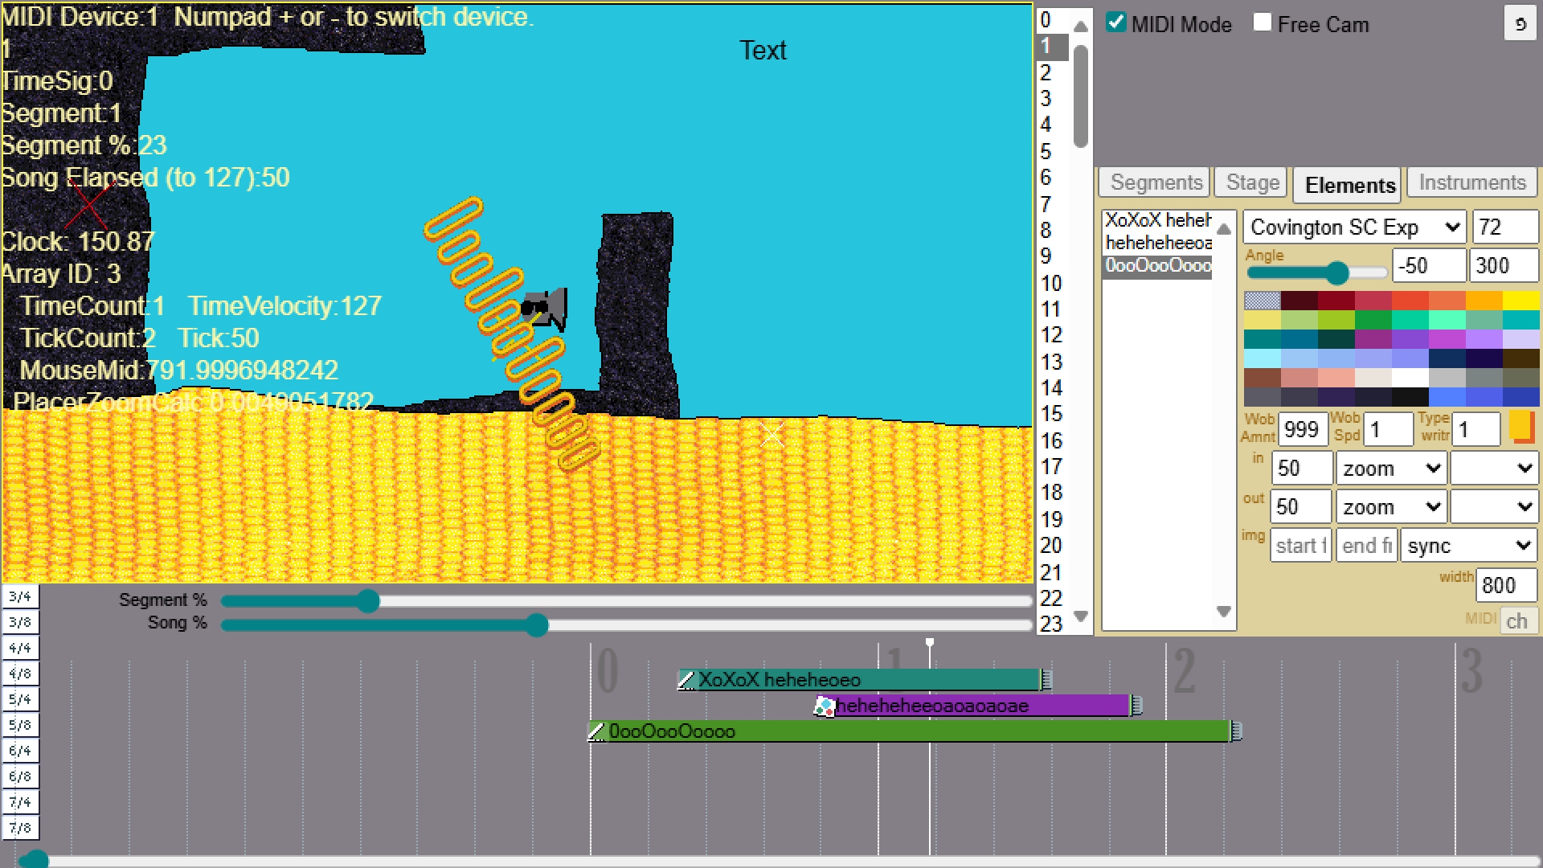The height and width of the screenshot is (868, 1543).
Task: Click the undo arrow button top right
Action: [1520, 24]
